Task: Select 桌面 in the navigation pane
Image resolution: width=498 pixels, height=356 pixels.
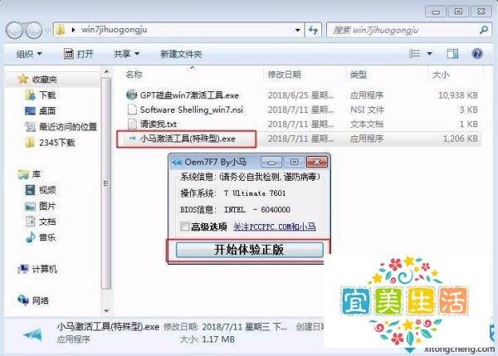Action: pos(47,110)
